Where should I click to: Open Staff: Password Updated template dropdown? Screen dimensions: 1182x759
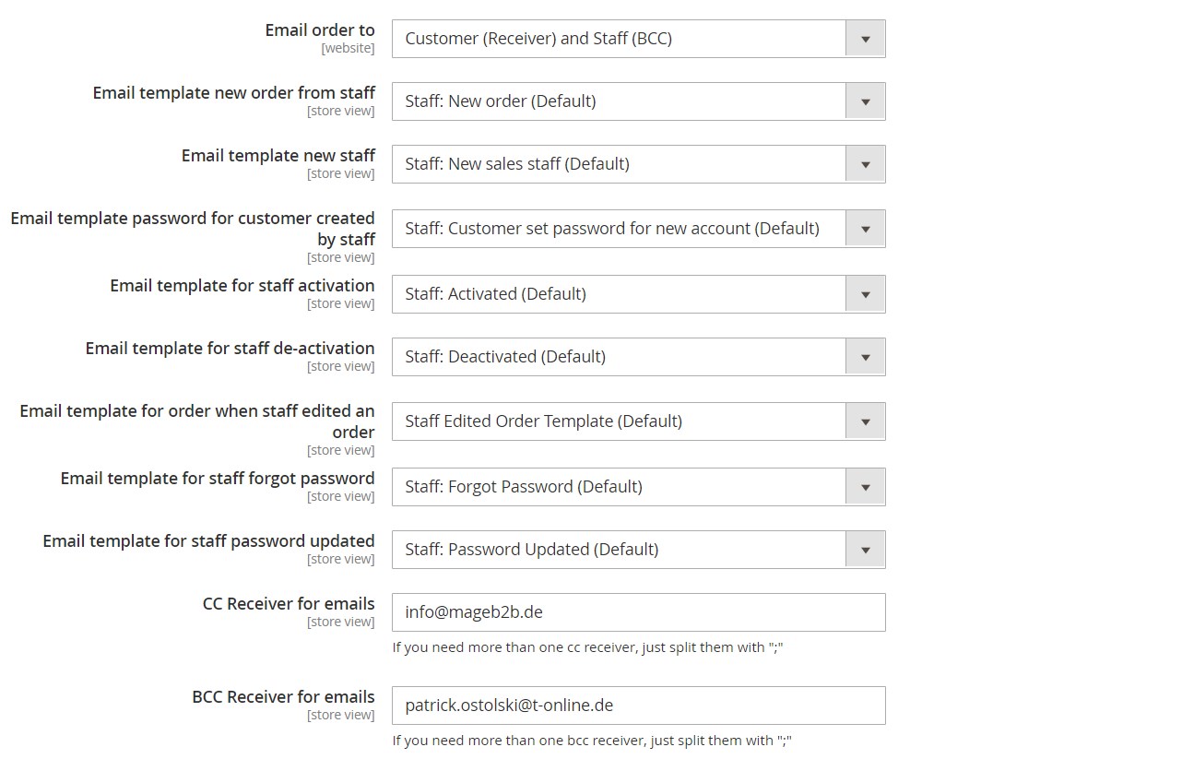[638, 550]
